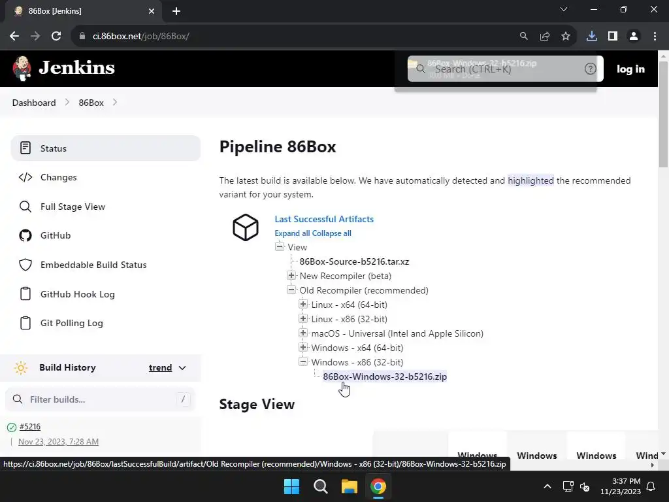Click the Changes code brackets icon
Screen dimensions: 669x502
tap(25, 177)
